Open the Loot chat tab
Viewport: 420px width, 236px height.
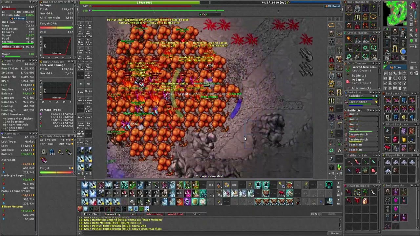tap(134, 214)
